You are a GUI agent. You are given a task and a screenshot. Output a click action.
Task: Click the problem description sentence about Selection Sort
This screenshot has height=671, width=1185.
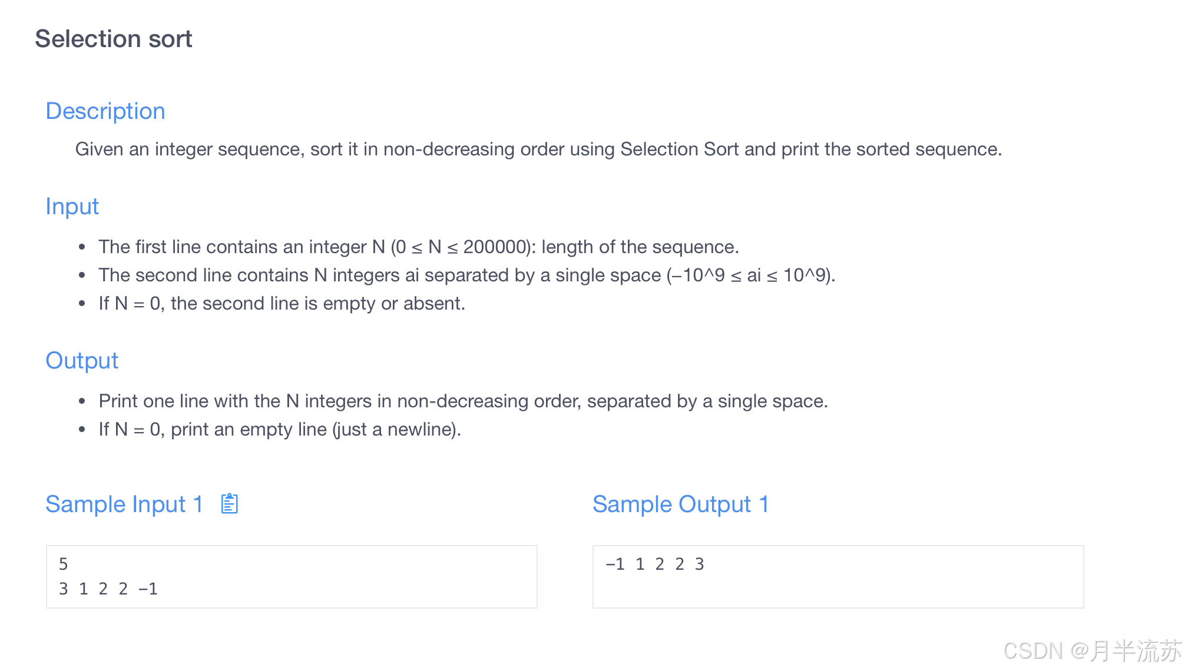pos(538,150)
